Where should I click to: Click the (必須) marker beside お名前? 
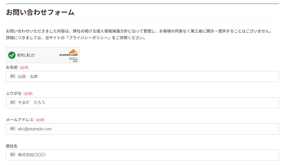coord(24,67)
